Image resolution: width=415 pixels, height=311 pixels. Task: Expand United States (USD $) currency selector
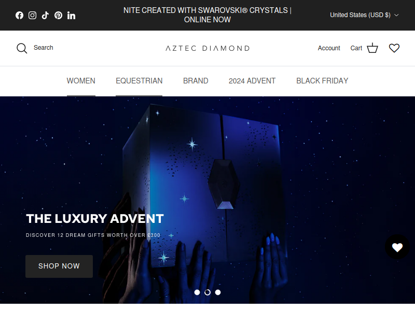(x=364, y=15)
